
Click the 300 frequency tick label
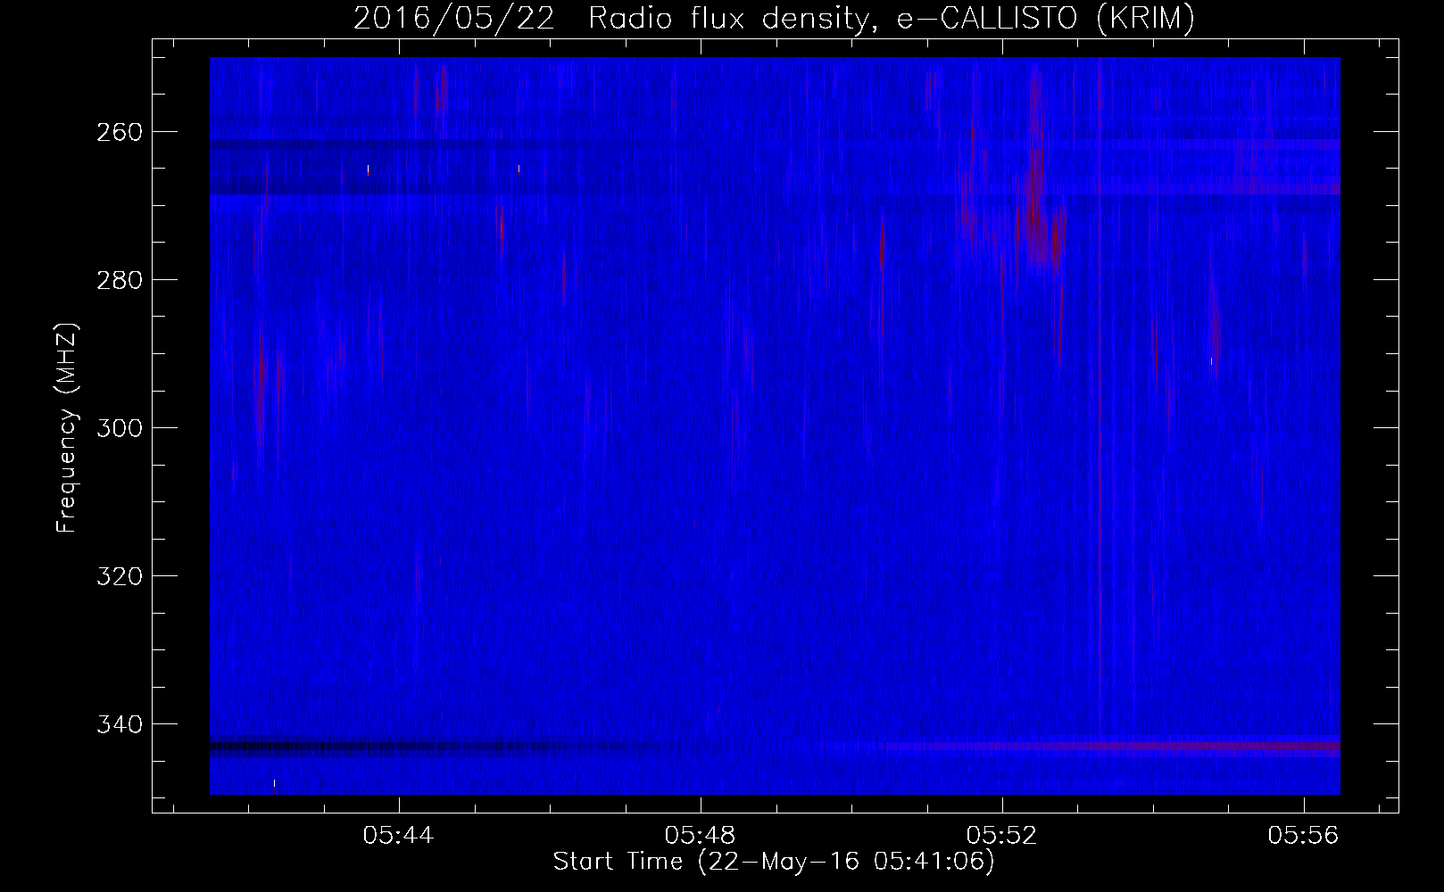click(120, 427)
